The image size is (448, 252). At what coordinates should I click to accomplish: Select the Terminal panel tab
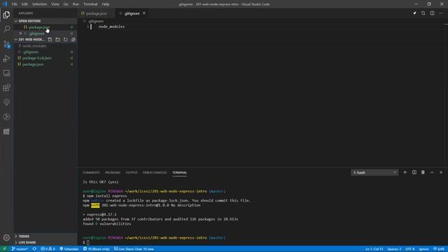point(179,172)
